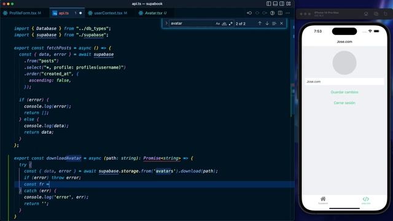The image size is (393, 221).
Task: Toggle match case in find widget
Action: tap(217, 23)
